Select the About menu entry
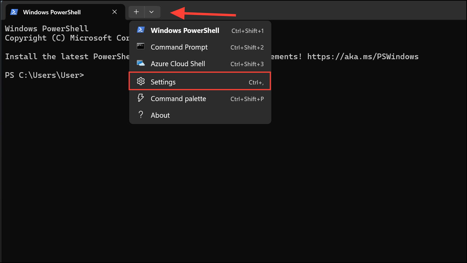467x263 pixels. pyautogui.click(x=160, y=115)
